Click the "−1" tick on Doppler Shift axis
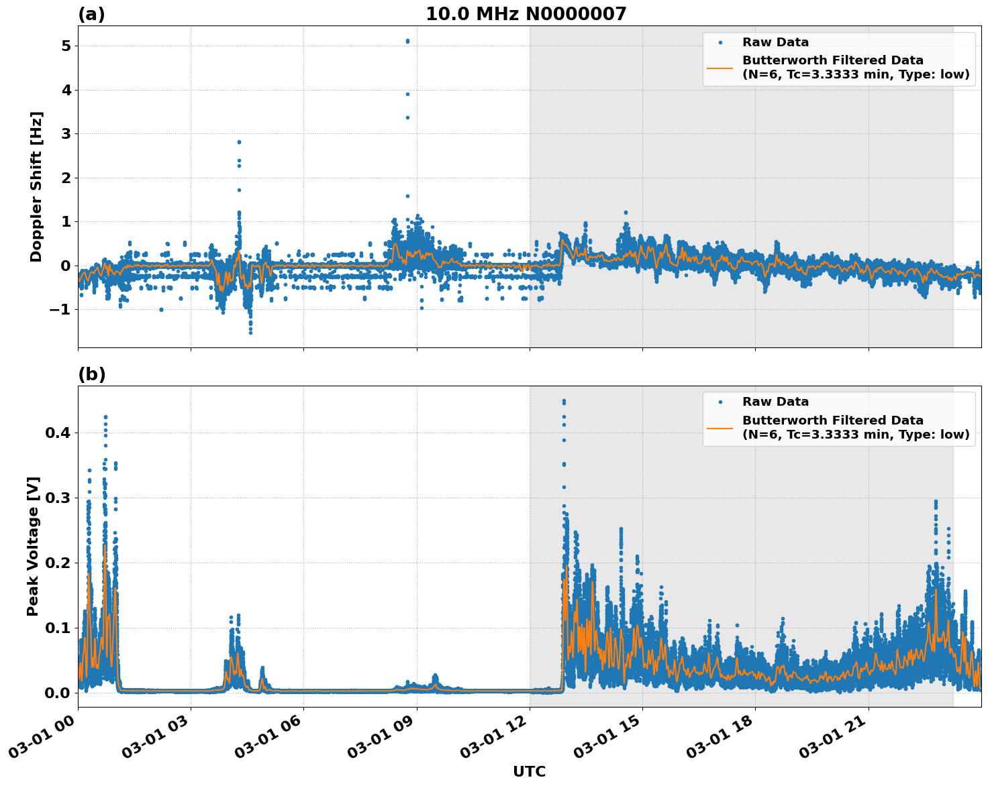988x786 pixels. click(x=60, y=310)
